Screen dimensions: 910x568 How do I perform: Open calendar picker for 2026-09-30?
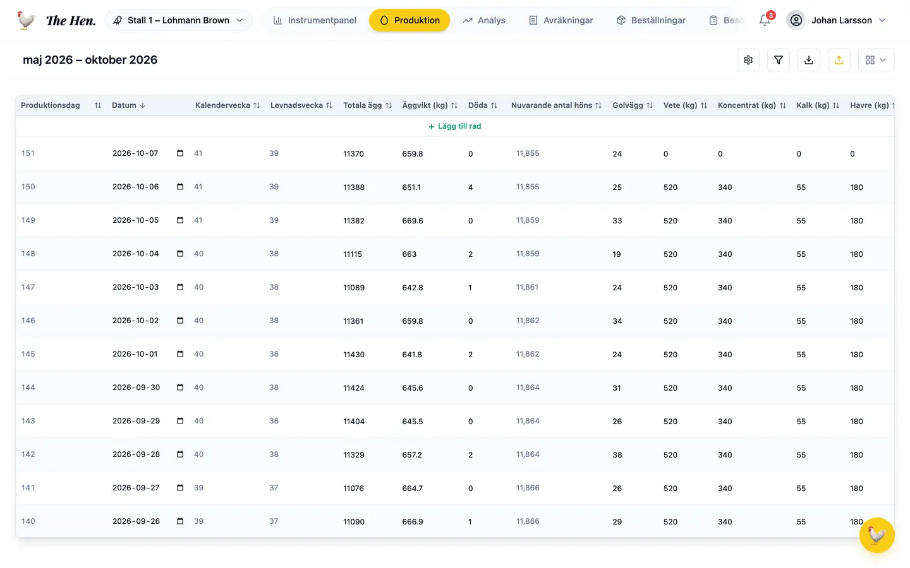click(x=180, y=388)
